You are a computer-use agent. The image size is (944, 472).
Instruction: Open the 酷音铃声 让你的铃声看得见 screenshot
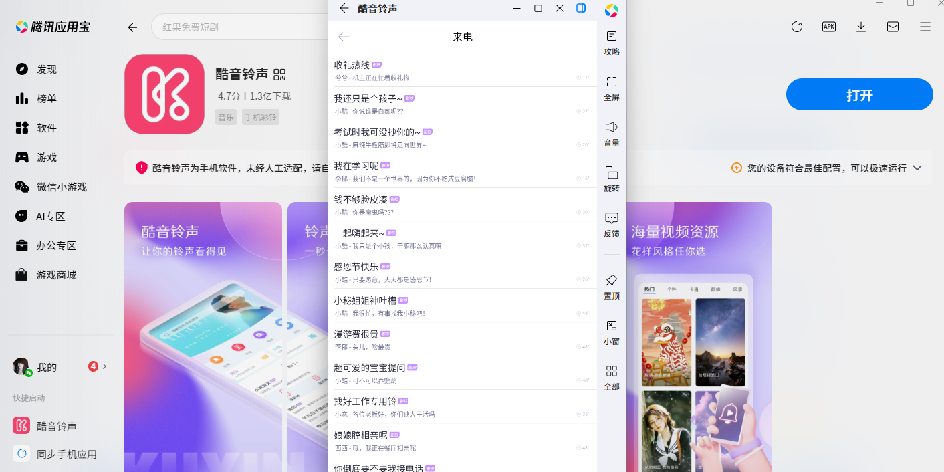click(x=203, y=337)
